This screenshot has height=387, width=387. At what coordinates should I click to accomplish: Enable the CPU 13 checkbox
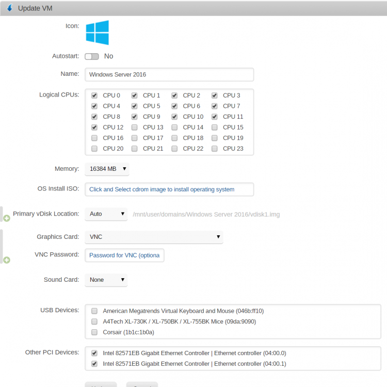click(134, 127)
